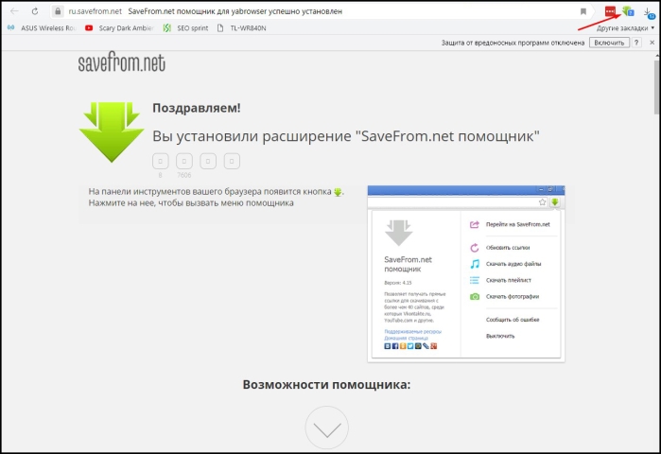Click the share button with count 8

[x=160, y=161]
